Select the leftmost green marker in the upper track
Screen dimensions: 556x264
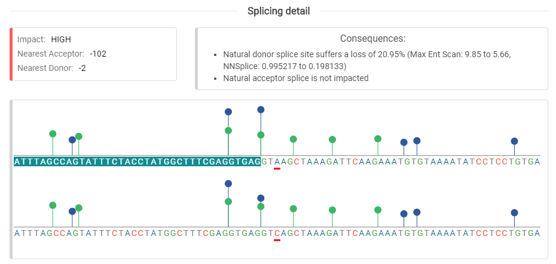click(x=53, y=133)
